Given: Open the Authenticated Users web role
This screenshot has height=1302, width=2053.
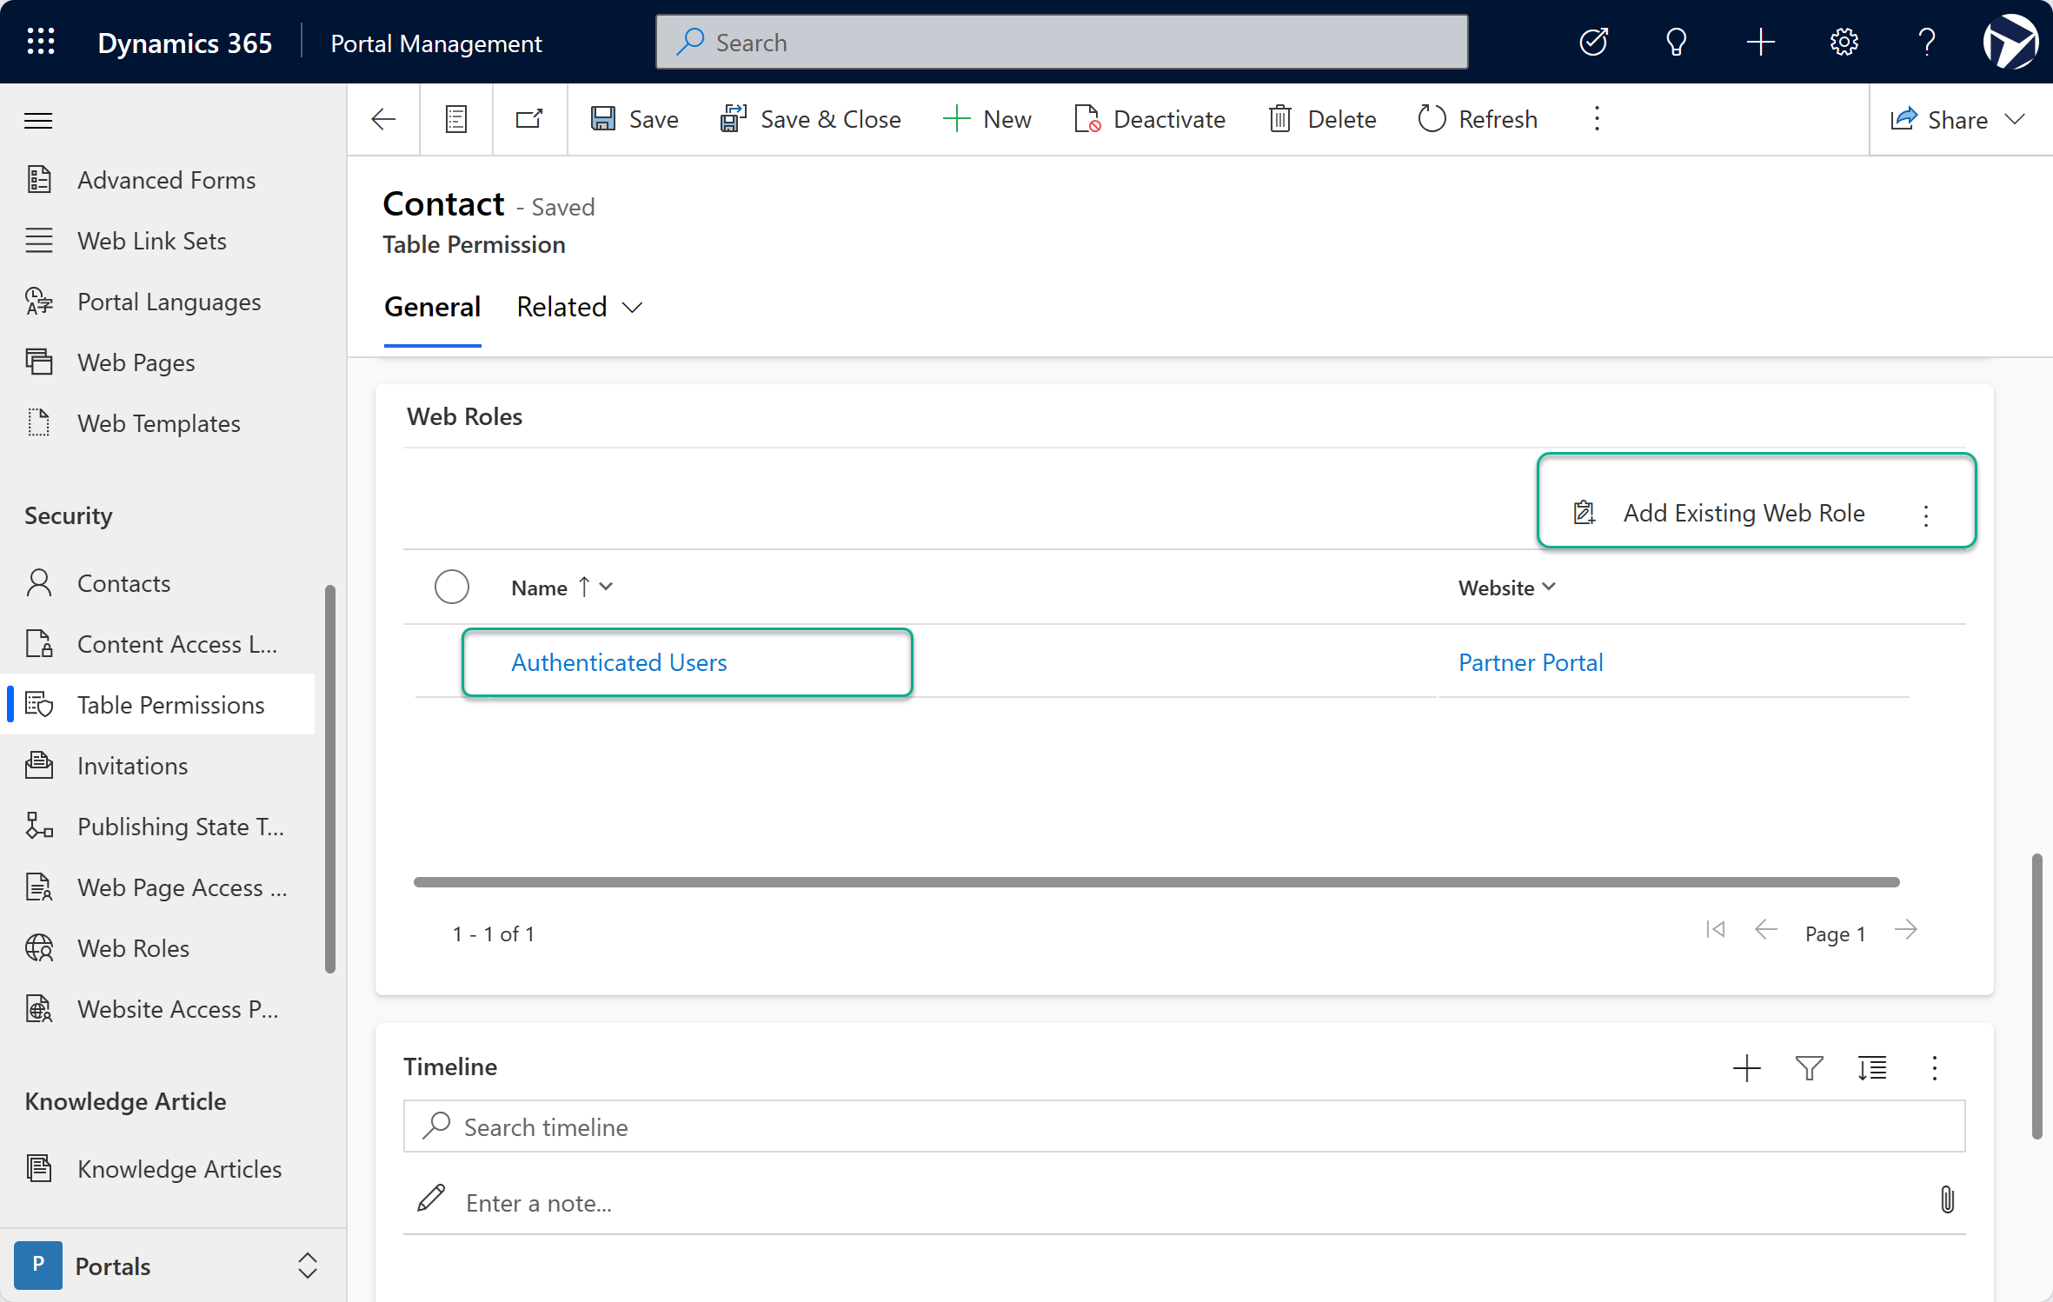Looking at the screenshot, I should 619,662.
